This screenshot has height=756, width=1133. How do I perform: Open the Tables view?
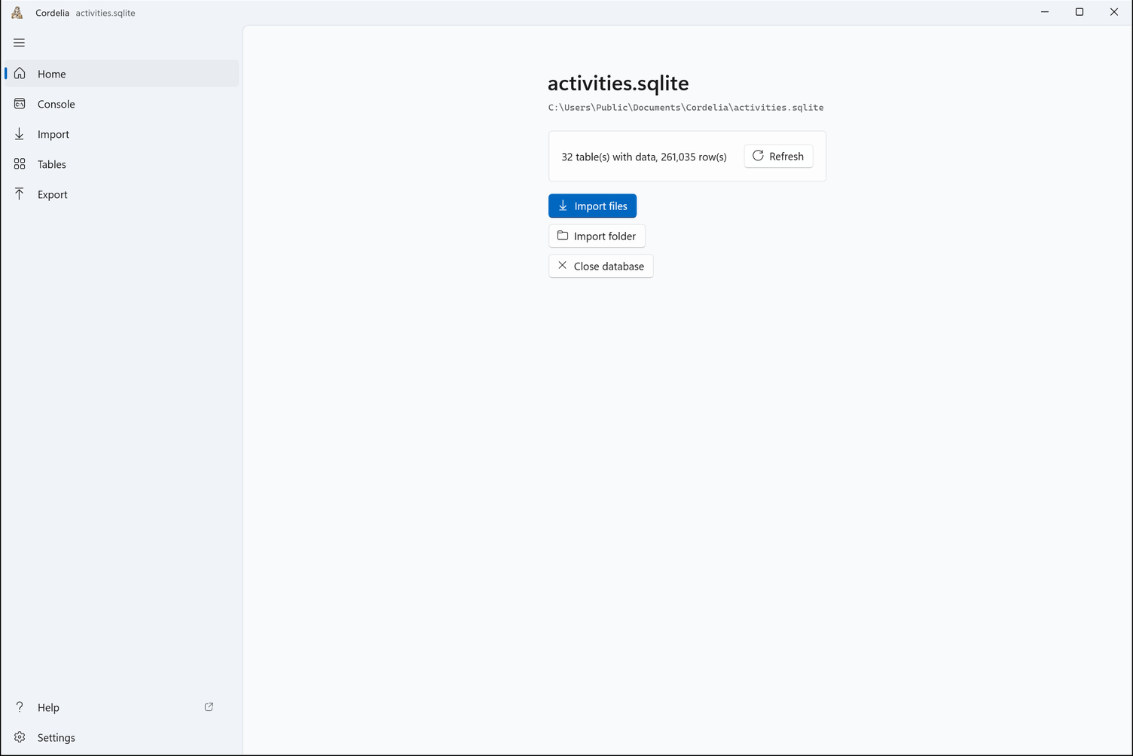coord(121,164)
